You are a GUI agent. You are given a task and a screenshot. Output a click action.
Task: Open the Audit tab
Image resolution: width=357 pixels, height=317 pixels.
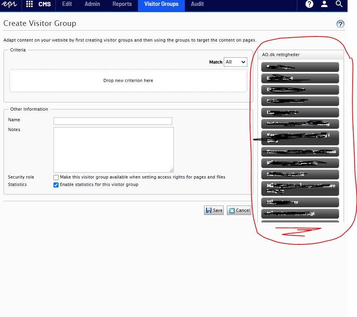[197, 4]
